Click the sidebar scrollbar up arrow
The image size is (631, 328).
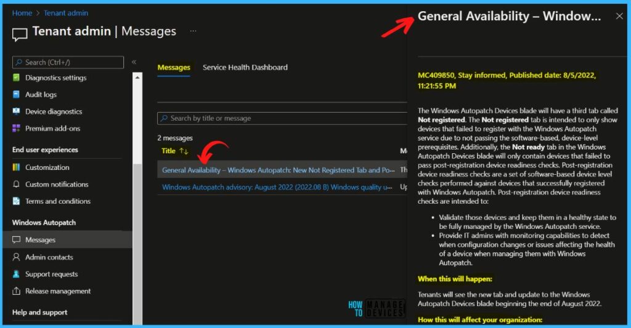(x=137, y=77)
